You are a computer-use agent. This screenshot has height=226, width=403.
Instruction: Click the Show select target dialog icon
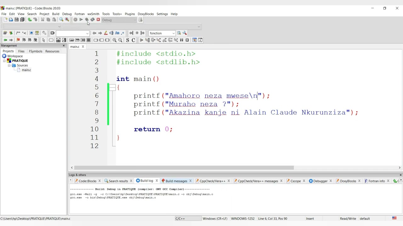tap(140, 20)
